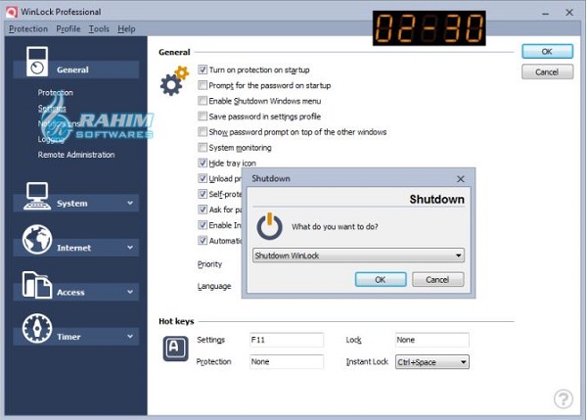Screen dimensions: 587x420
Task: Expand the Timer sidebar section
Action: [130, 336]
